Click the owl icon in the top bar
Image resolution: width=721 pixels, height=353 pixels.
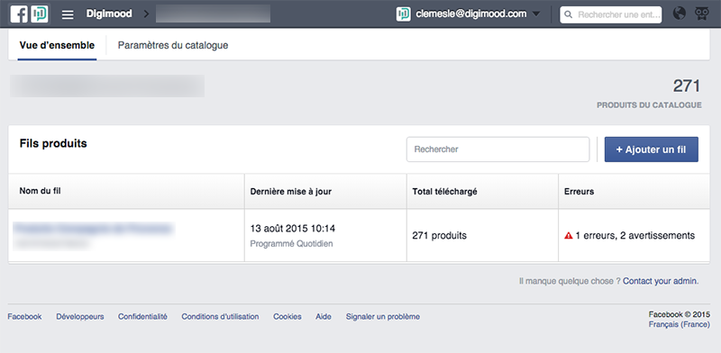(x=702, y=14)
